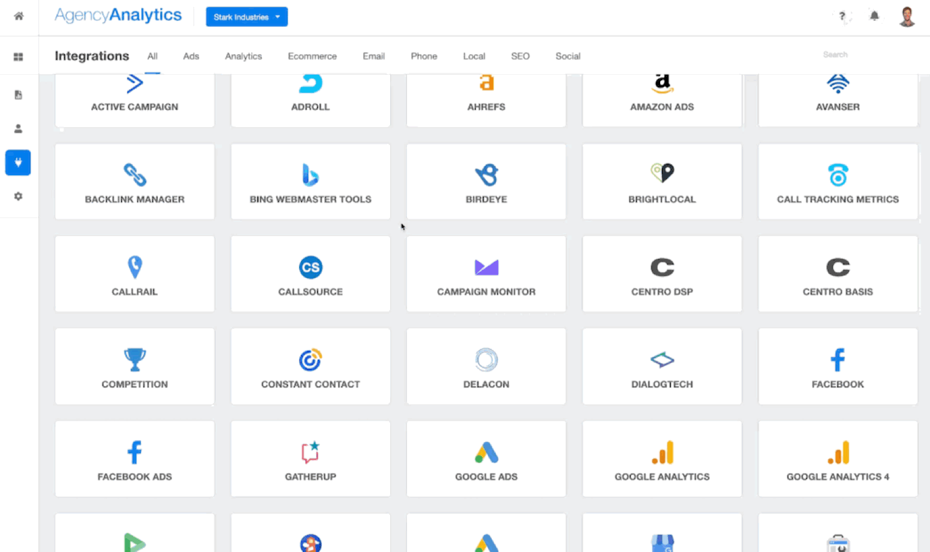Open the home icon in the sidebar
This screenshot has width=930, height=552.
[x=19, y=16]
